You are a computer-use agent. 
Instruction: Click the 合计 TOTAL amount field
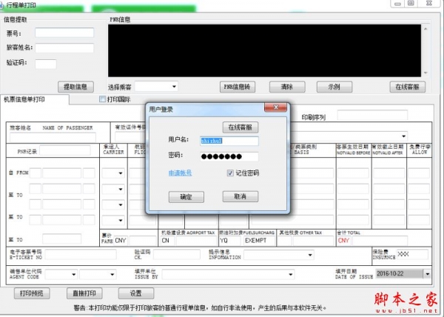pos(380,241)
